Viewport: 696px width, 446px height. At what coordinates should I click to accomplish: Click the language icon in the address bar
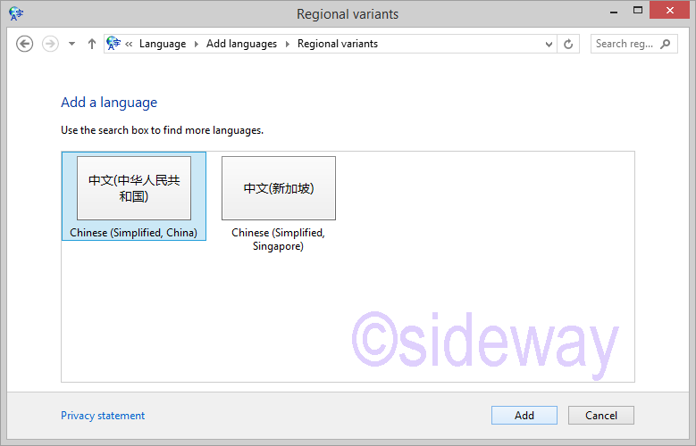113,44
